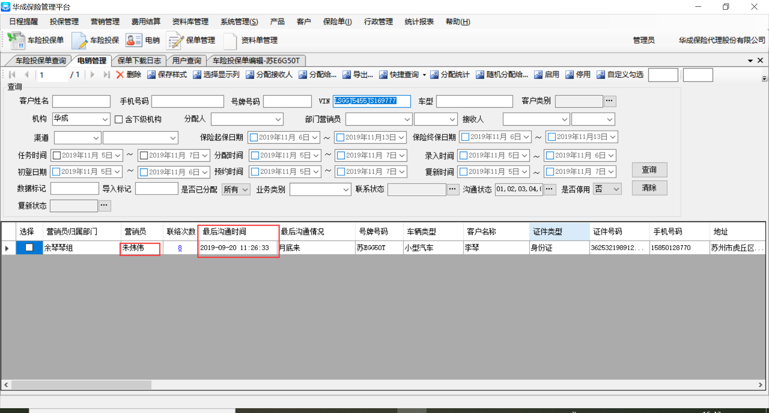Open the 统计报表 menu
769x413 pixels.
coord(419,22)
